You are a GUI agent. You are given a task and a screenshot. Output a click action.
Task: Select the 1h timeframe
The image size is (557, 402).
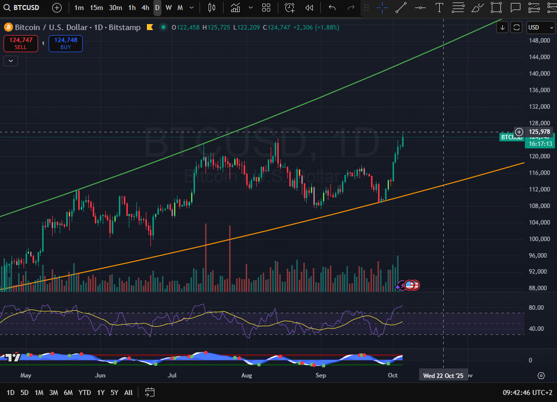[132, 8]
